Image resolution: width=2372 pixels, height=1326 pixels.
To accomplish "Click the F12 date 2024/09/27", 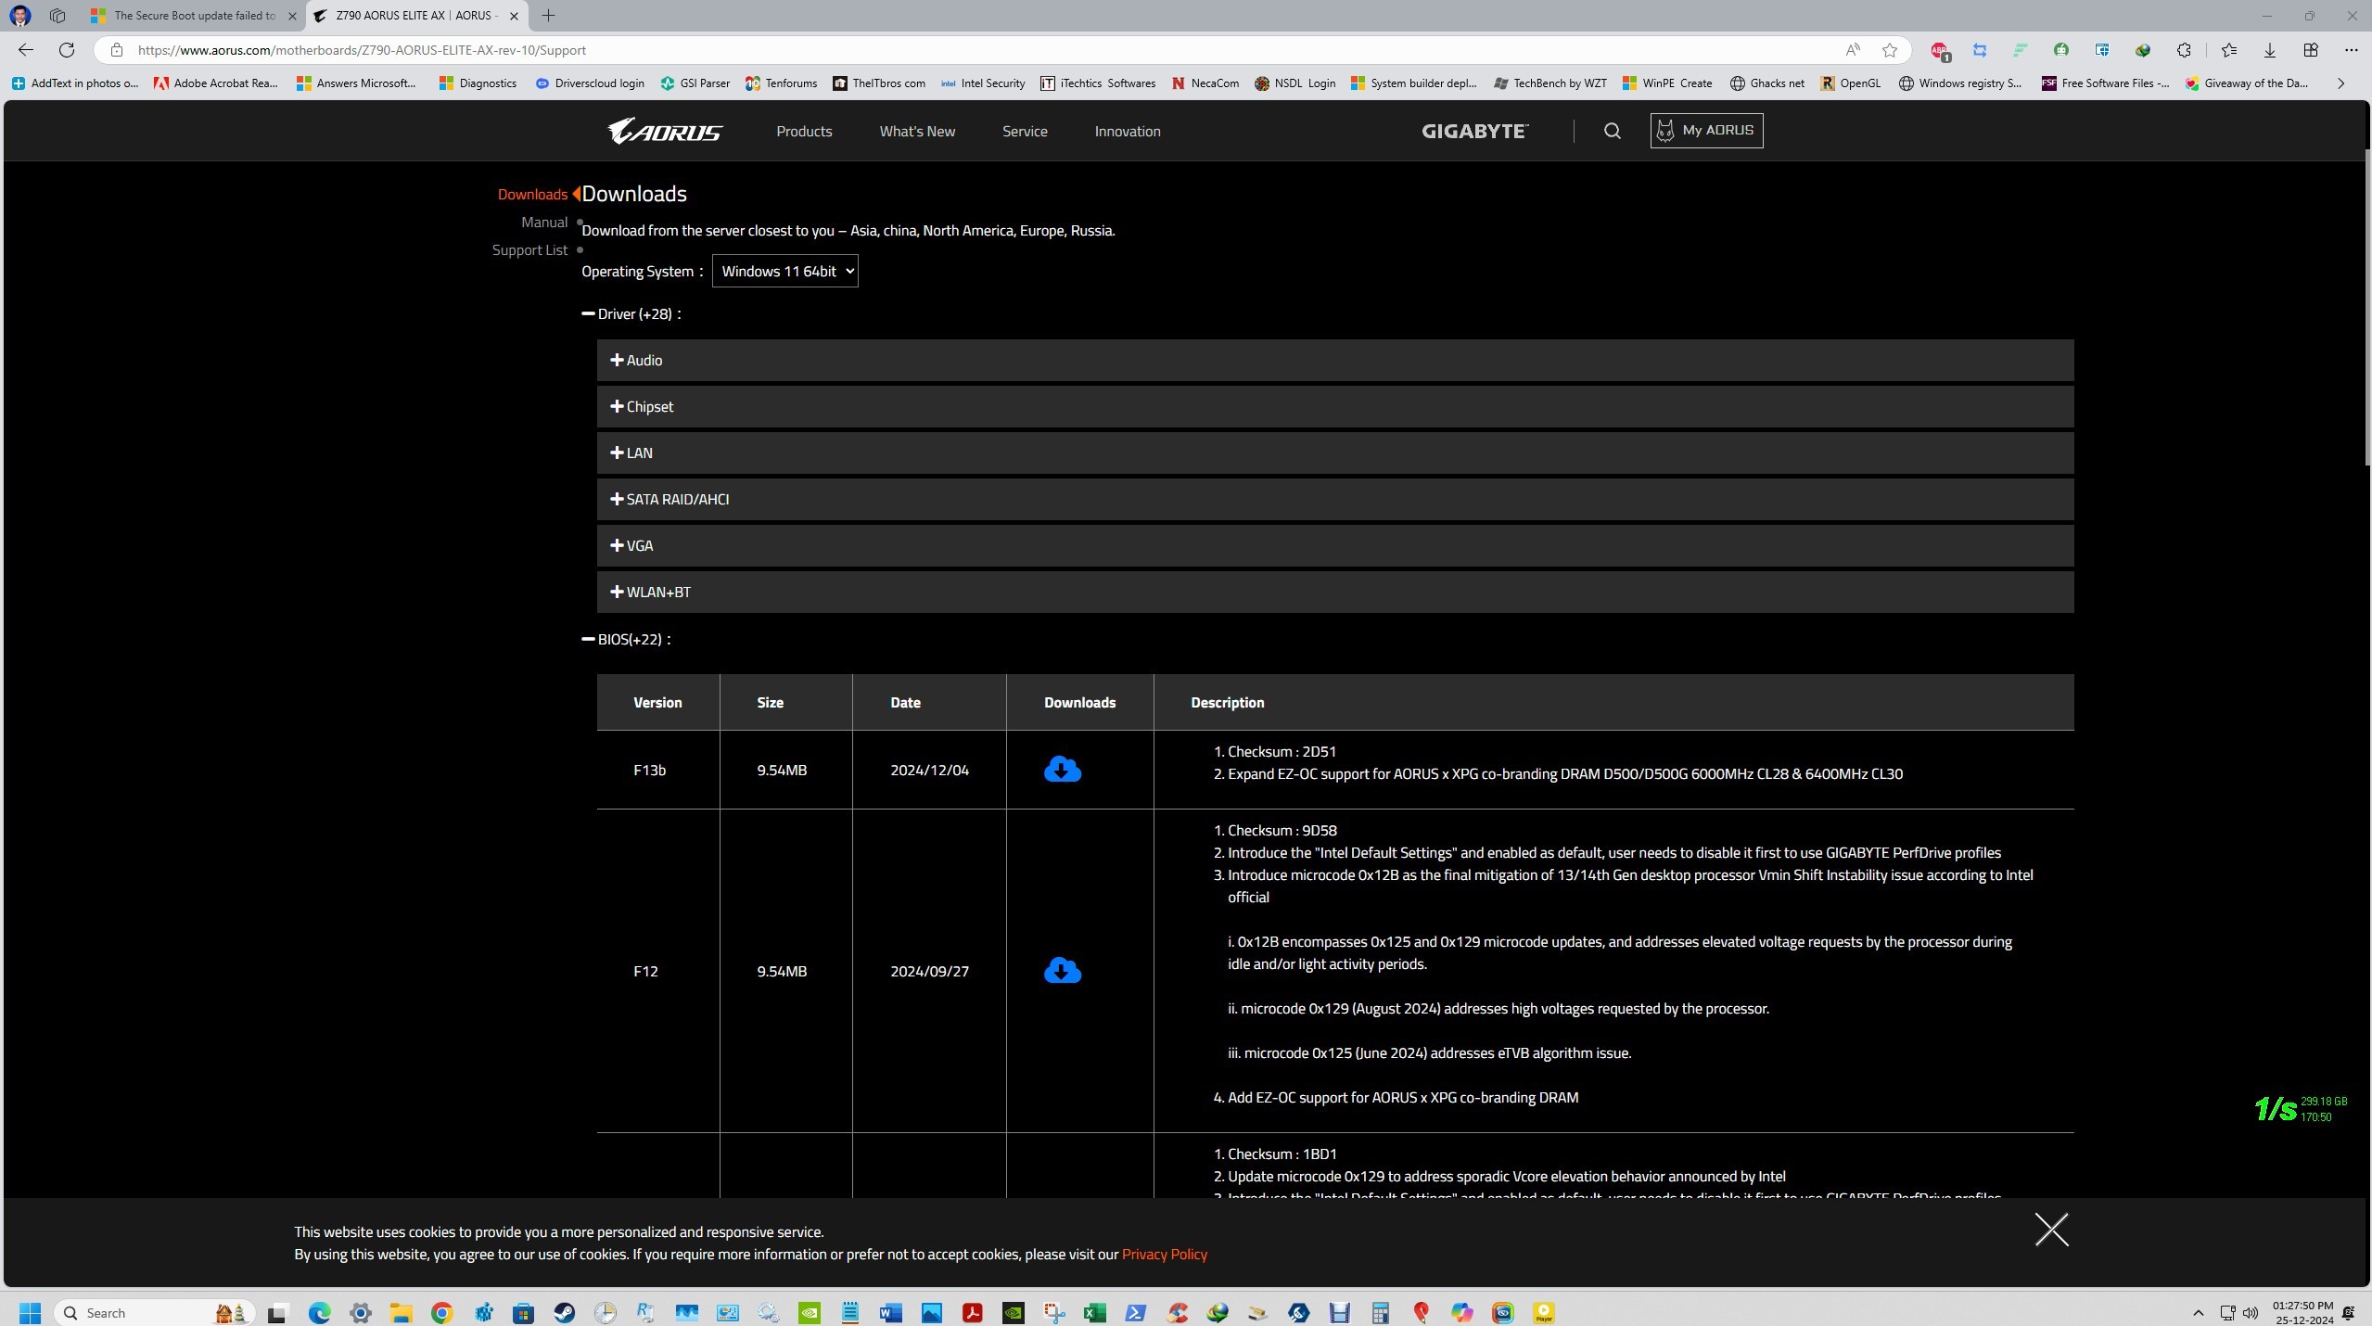I will pos(929,971).
